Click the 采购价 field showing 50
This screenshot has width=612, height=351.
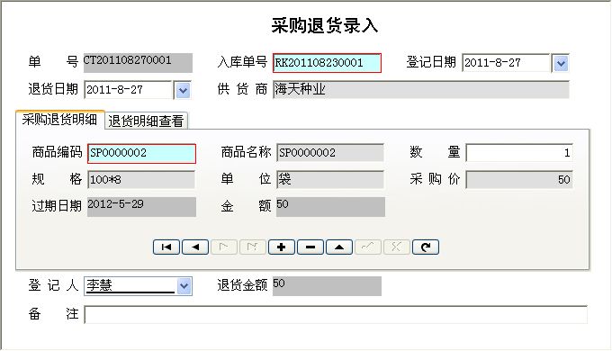[519, 180]
